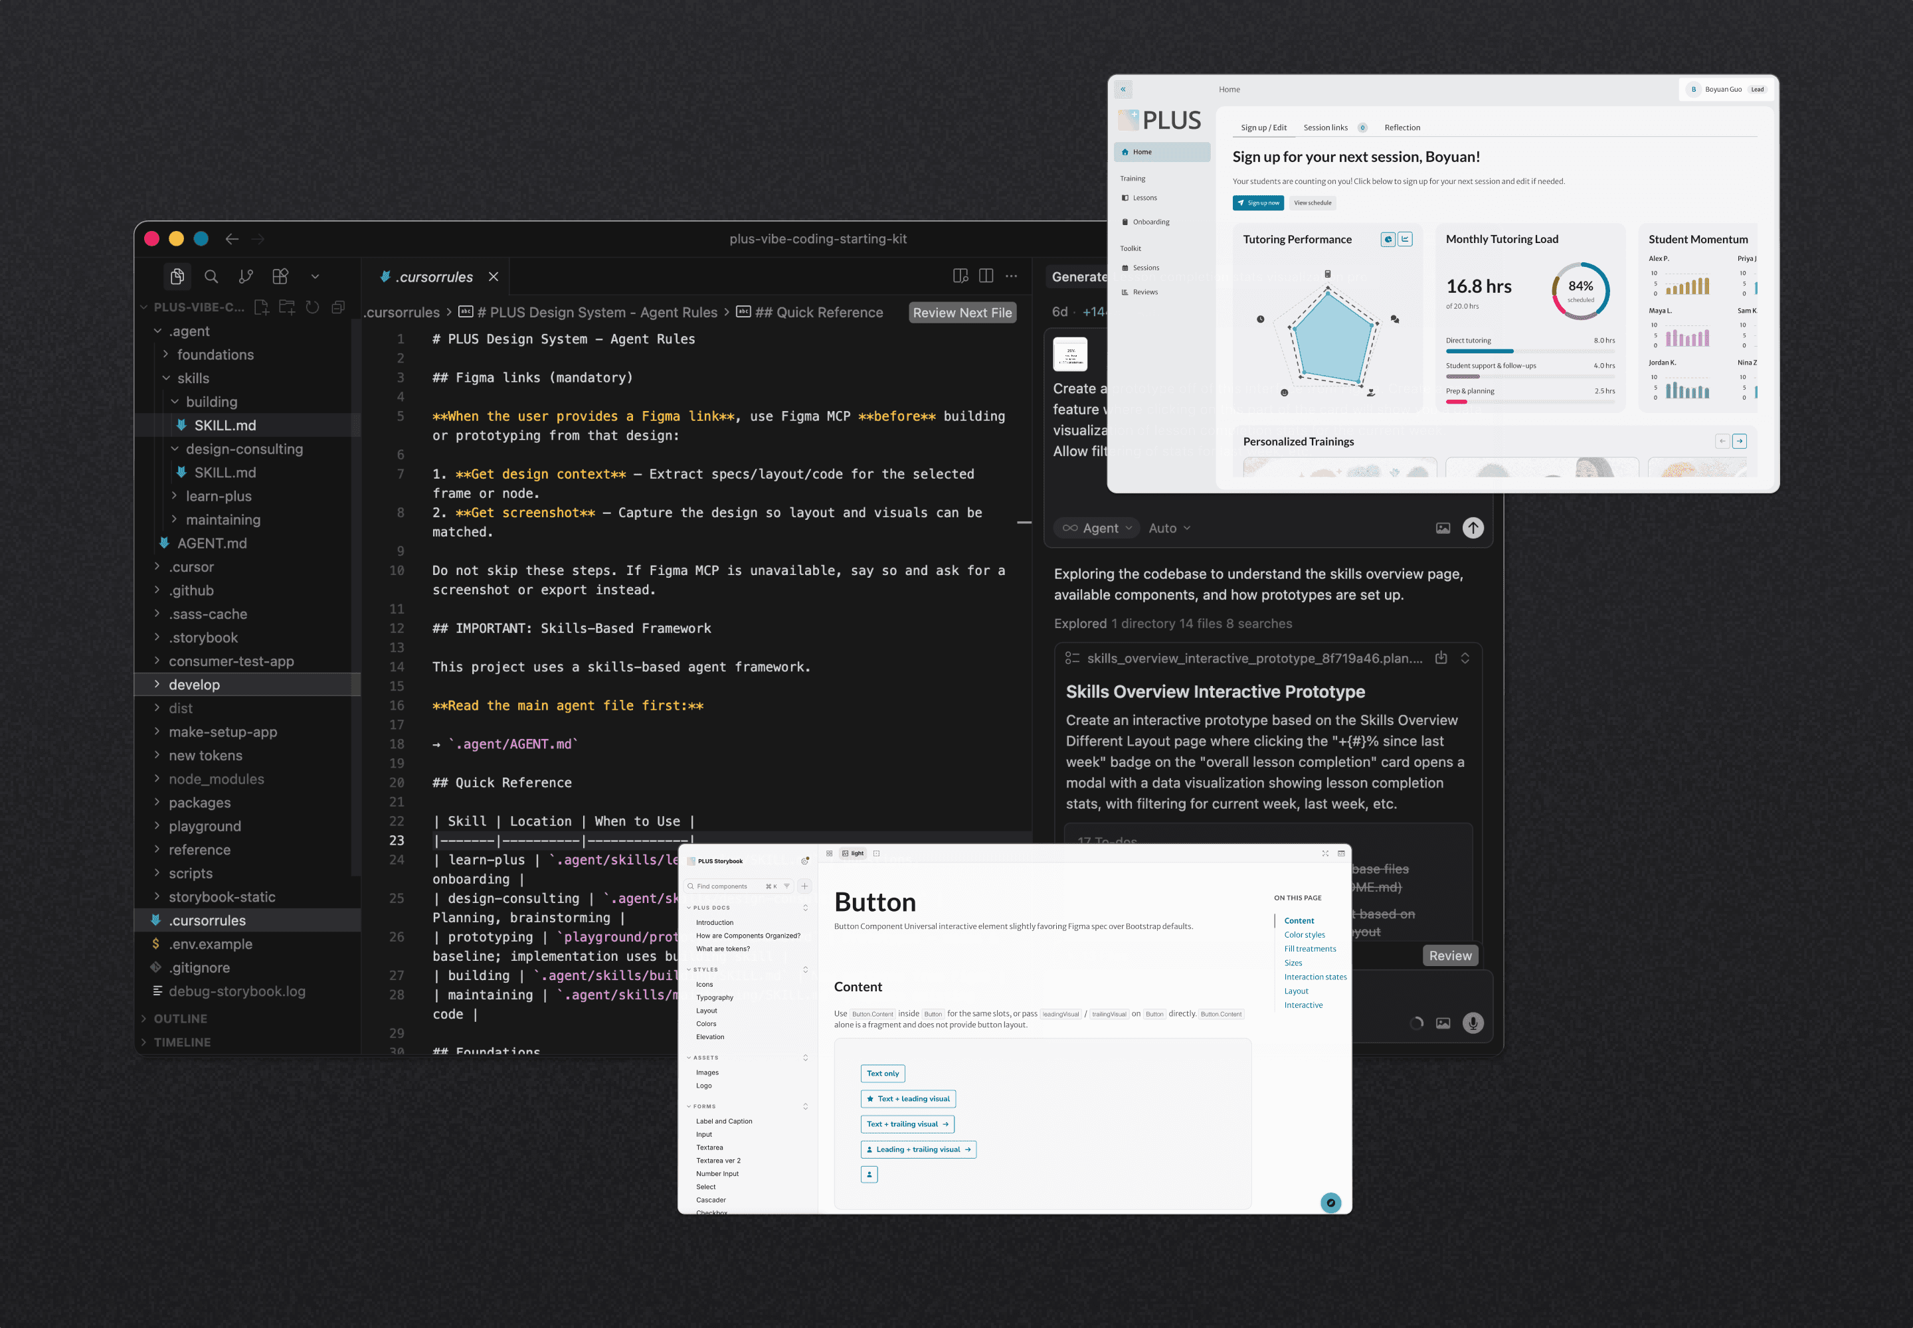
Task: Click the microphone voice input button
Action: click(1473, 1023)
